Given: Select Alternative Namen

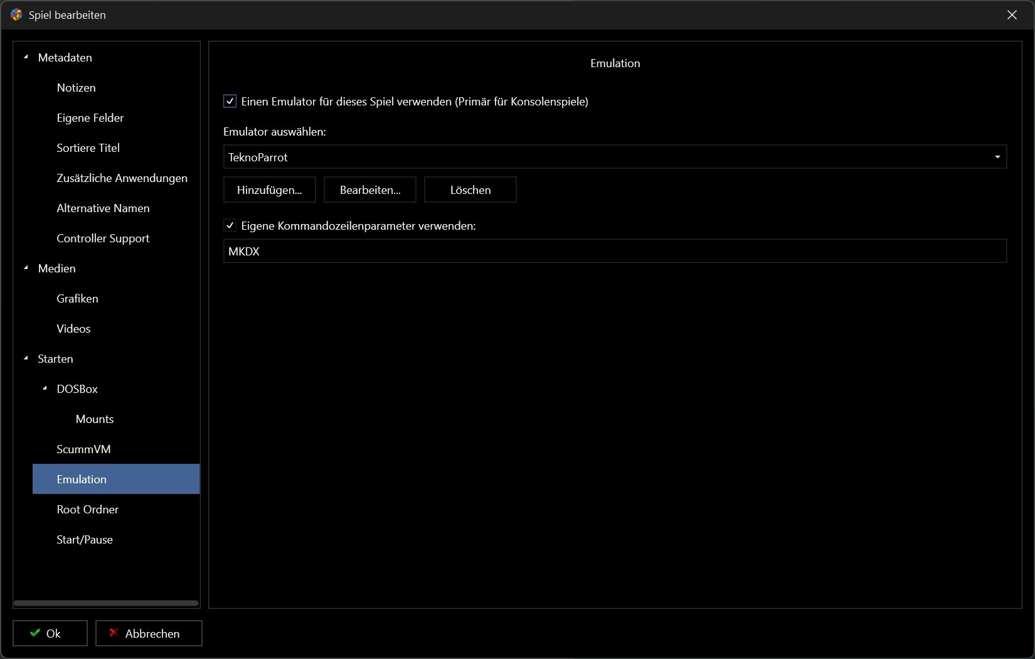Looking at the screenshot, I should (103, 208).
